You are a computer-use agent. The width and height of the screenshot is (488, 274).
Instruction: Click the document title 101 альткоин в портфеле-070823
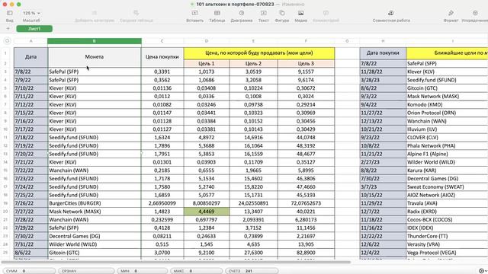coord(235,5)
